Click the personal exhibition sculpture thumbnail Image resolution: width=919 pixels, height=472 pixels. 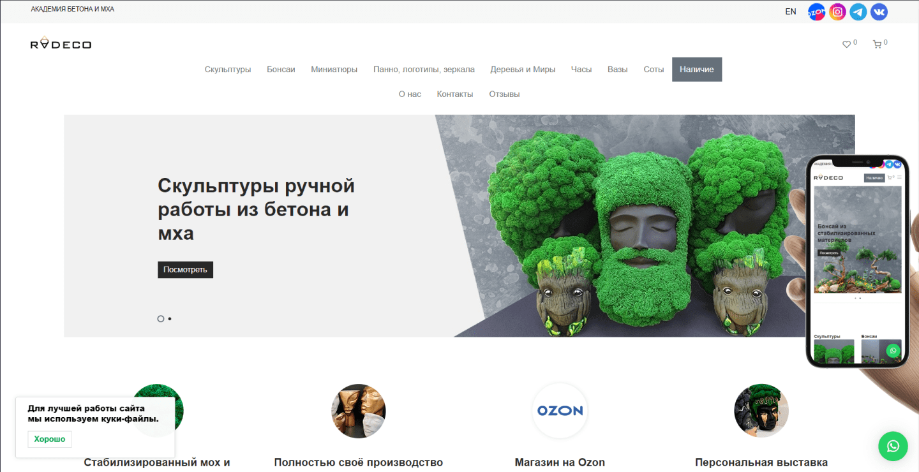pos(761,411)
